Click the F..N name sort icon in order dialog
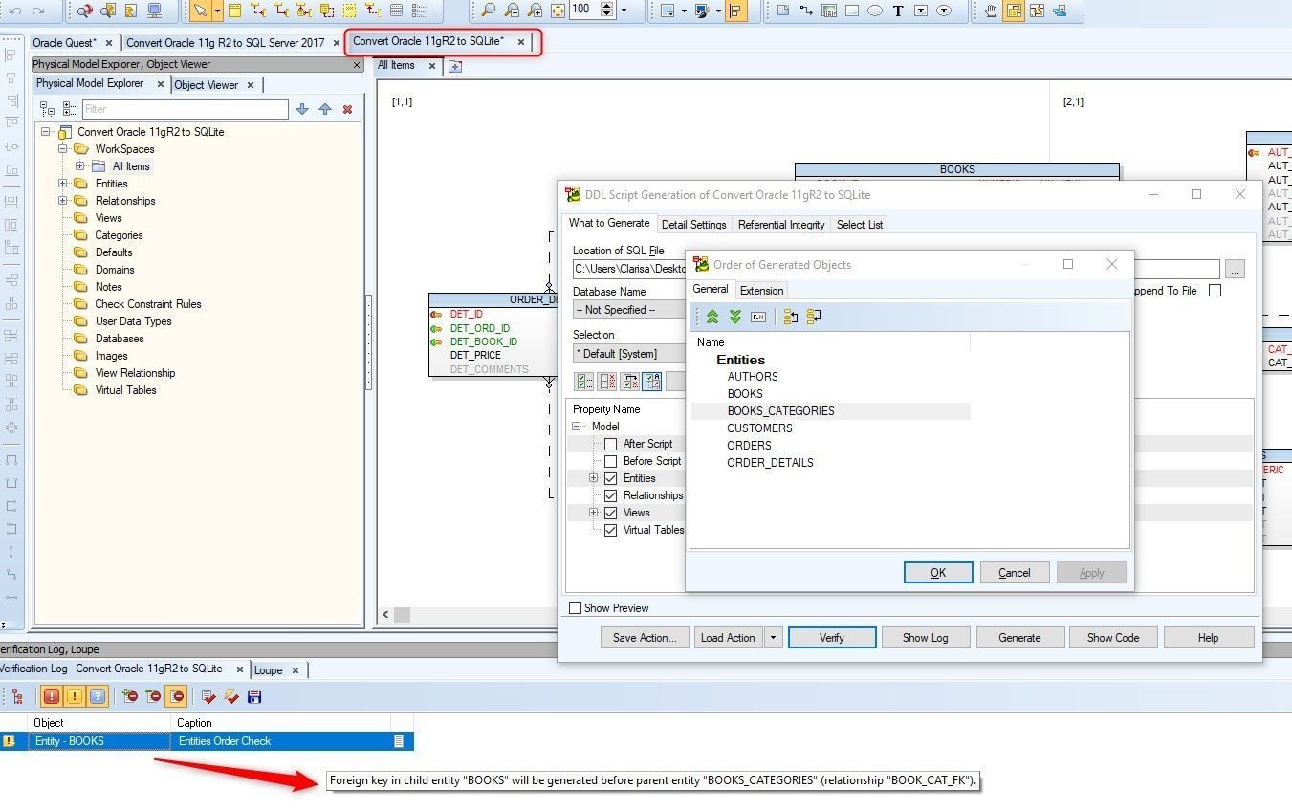Image resolution: width=1292 pixels, height=812 pixels. tap(758, 317)
